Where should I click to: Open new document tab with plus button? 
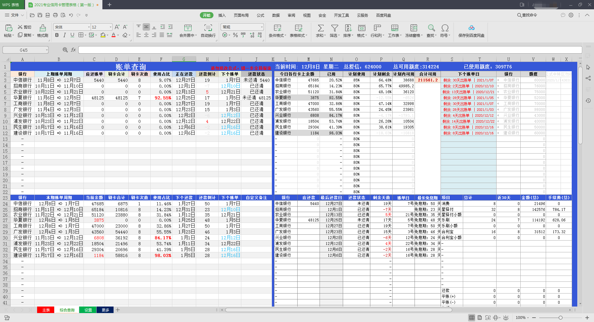tap(110, 5)
